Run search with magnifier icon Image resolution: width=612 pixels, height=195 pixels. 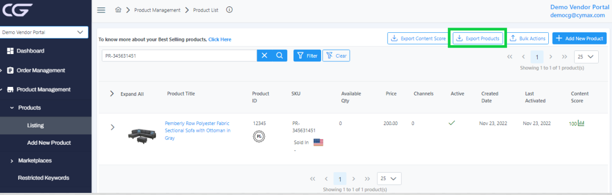coord(279,56)
